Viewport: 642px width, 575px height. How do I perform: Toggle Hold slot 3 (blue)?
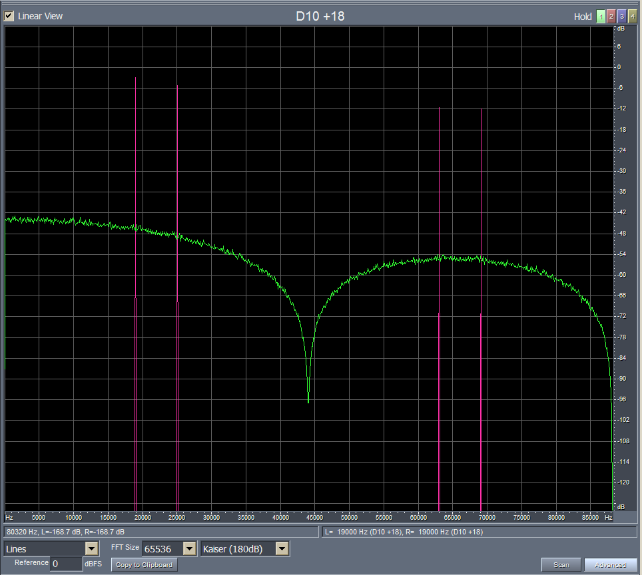click(622, 17)
